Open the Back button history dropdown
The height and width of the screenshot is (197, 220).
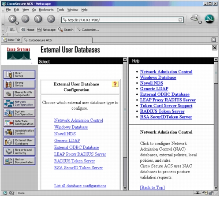(x=17, y=23)
